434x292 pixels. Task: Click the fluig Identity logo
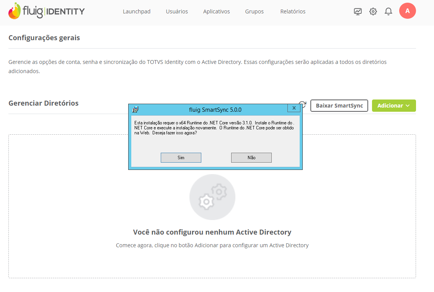tap(47, 11)
